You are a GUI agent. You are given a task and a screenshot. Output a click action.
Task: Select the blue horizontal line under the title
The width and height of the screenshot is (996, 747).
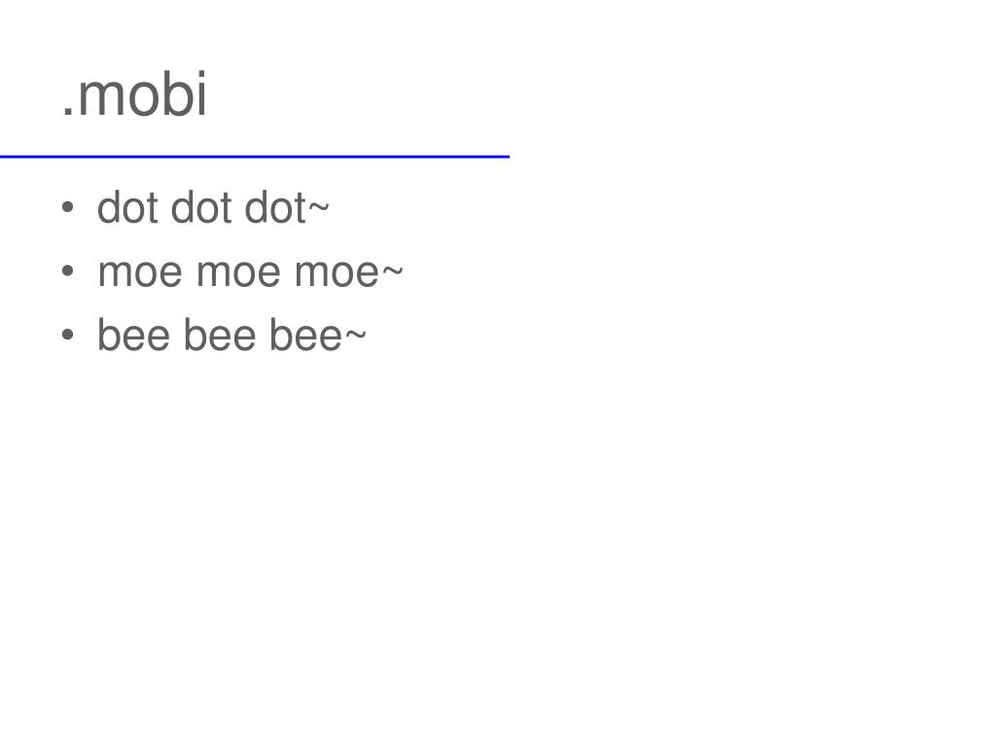255,157
